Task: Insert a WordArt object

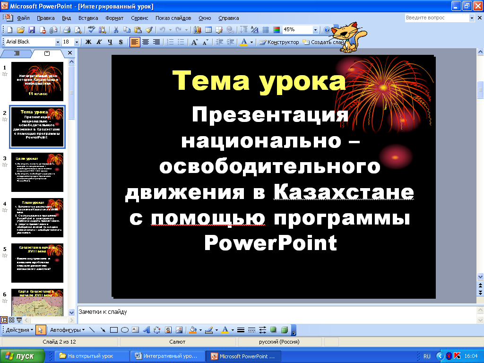Action: tap(147, 330)
